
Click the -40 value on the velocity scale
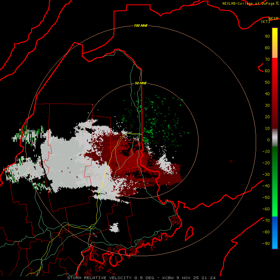click(x=266, y=186)
